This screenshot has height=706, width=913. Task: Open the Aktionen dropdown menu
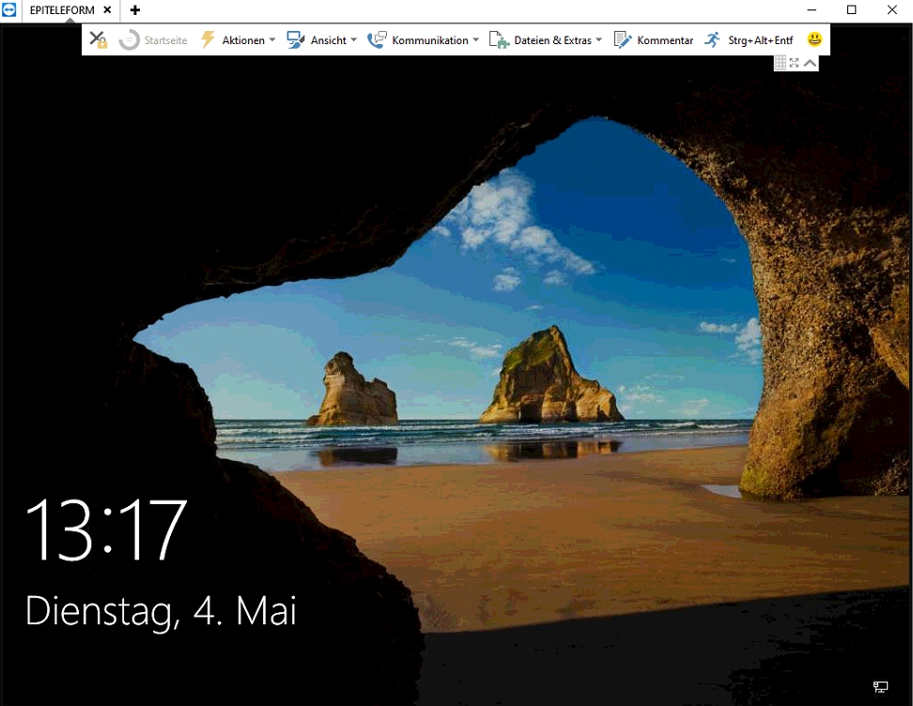[x=239, y=40]
